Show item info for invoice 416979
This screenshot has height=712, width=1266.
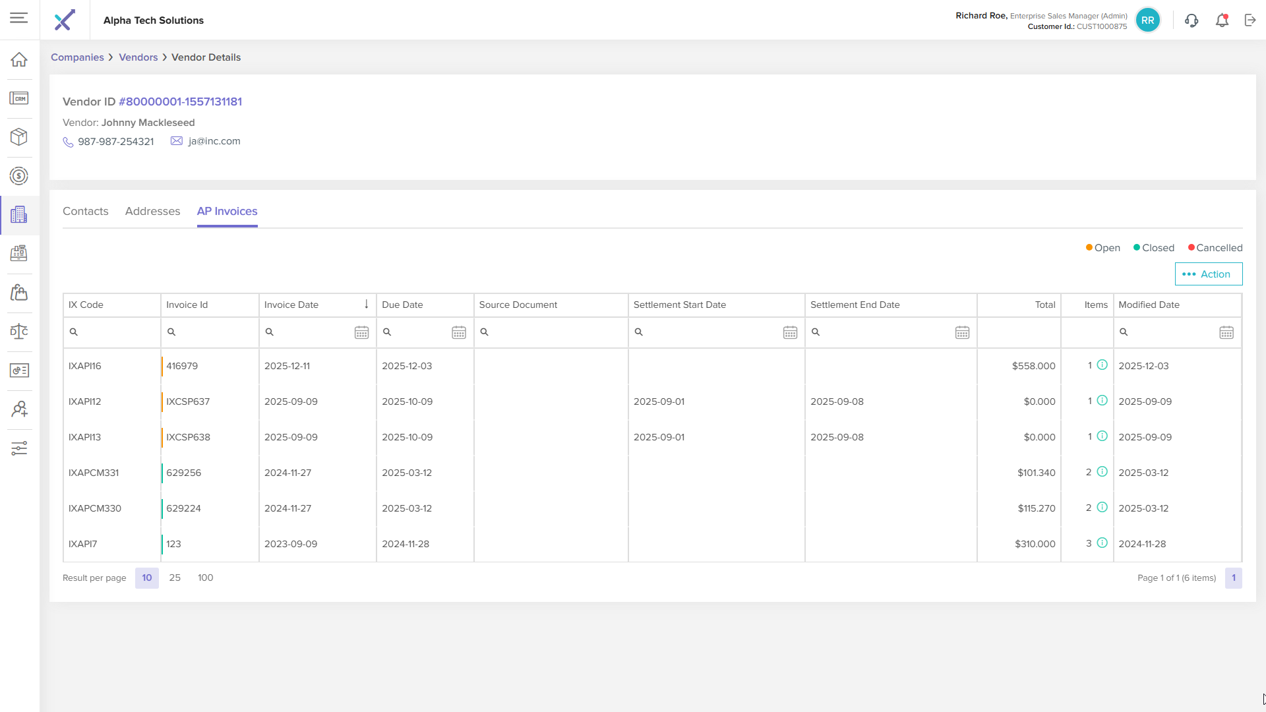click(1102, 365)
